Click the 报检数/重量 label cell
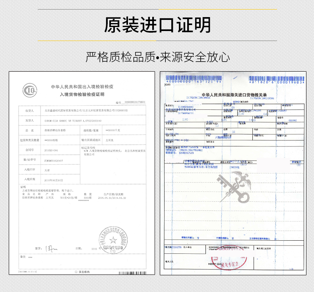Viewport: 314px width, 292px height. coord(91,130)
